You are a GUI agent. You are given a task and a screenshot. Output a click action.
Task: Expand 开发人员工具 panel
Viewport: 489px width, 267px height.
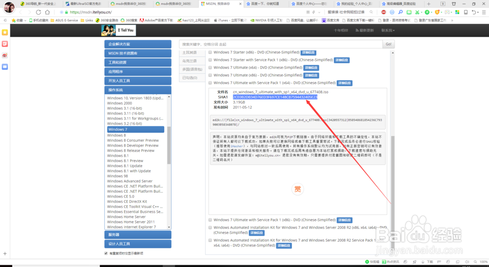pyautogui.click(x=138, y=81)
